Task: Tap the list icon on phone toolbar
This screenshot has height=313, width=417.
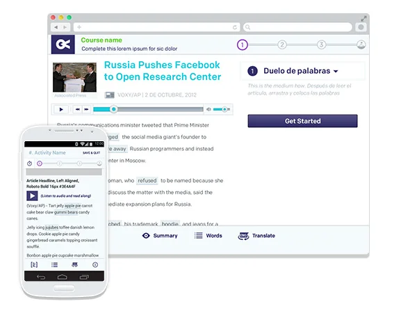Action: pyautogui.click(x=54, y=265)
